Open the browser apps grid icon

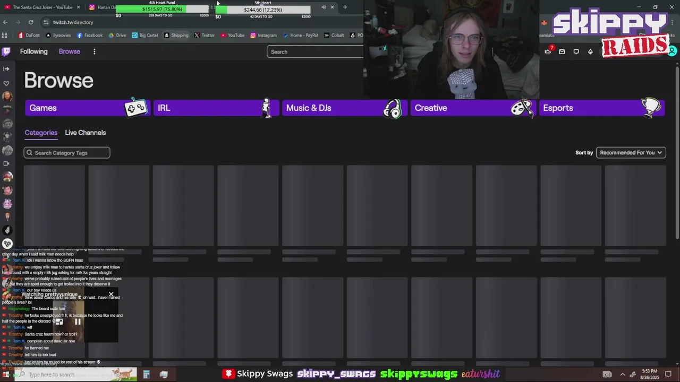(5, 35)
